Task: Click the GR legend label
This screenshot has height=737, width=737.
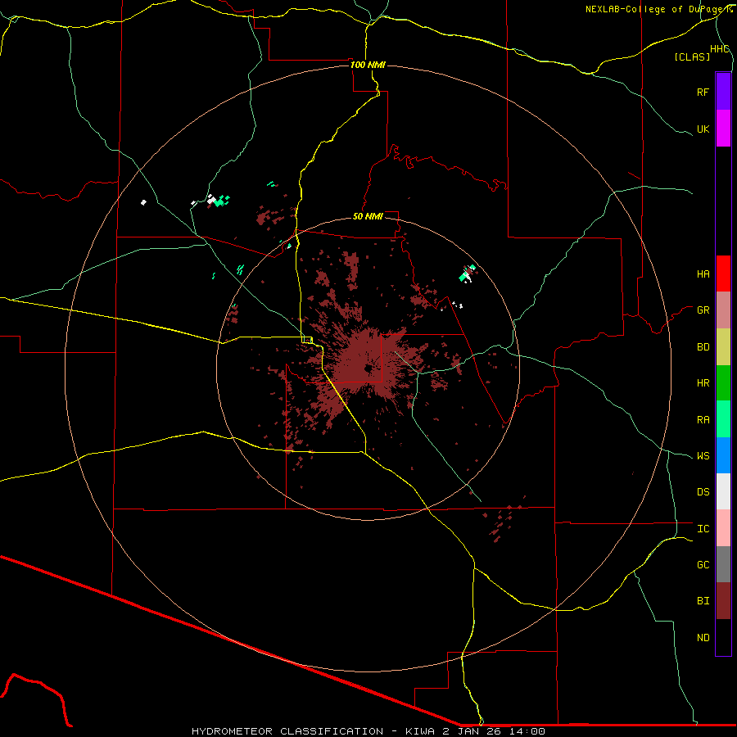Action: [x=703, y=310]
